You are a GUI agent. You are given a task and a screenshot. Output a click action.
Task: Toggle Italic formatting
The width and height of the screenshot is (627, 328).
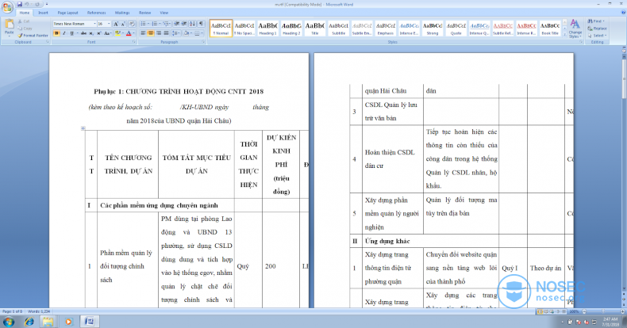(64, 33)
